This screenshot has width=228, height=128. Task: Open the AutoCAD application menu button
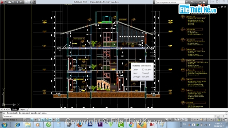[x=3, y=2]
